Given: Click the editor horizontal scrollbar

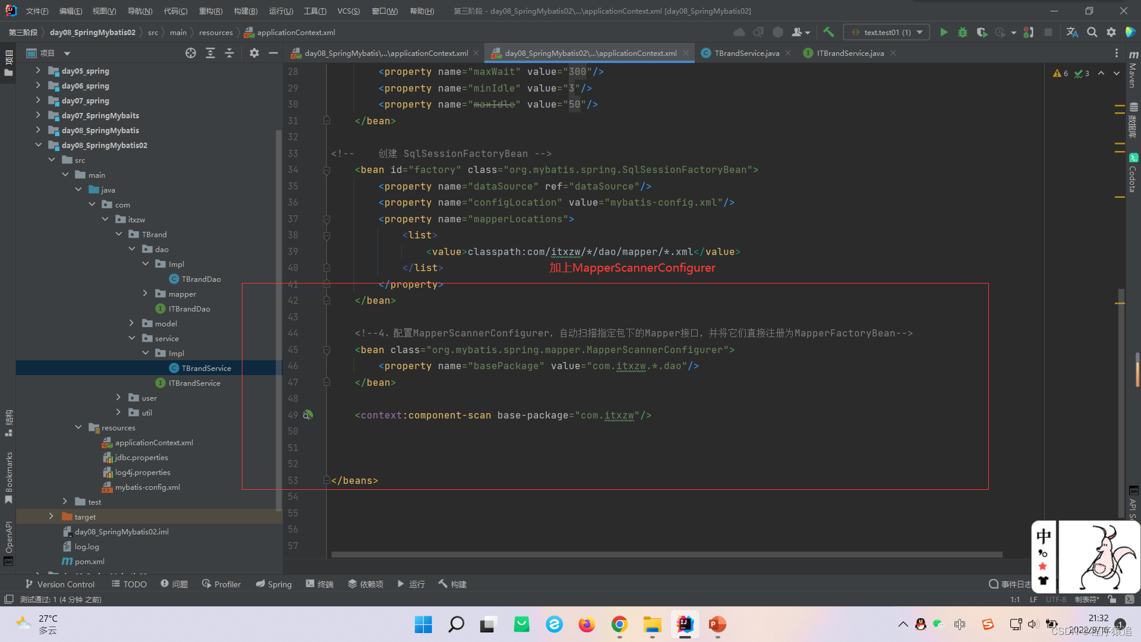Looking at the screenshot, I should [666, 555].
